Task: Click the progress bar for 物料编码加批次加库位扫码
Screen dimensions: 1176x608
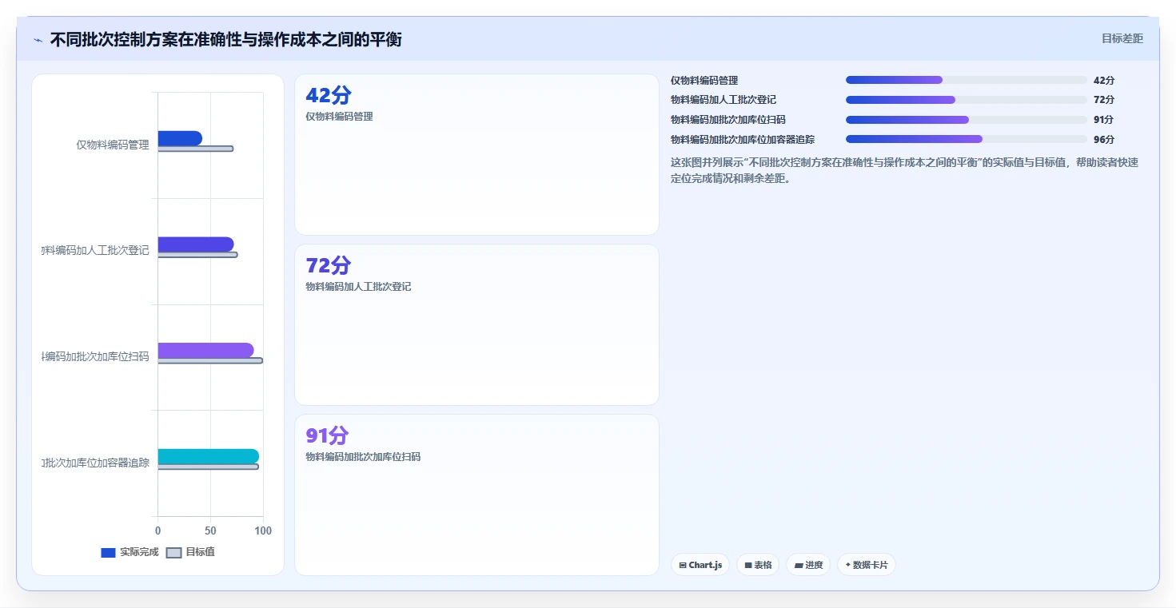Action: (x=966, y=120)
